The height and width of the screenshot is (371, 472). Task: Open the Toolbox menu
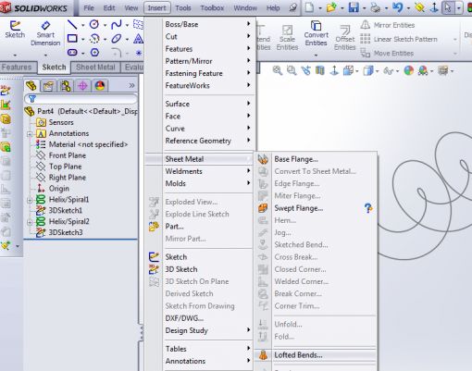pos(212,7)
